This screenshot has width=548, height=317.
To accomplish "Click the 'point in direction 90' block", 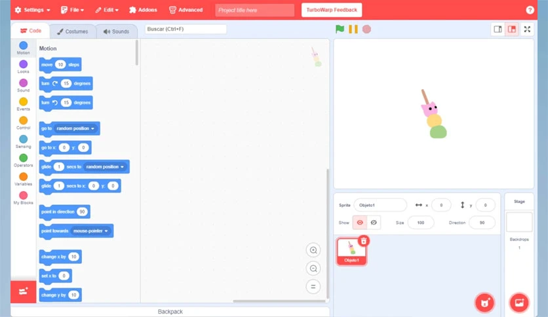I will [x=64, y=212].
